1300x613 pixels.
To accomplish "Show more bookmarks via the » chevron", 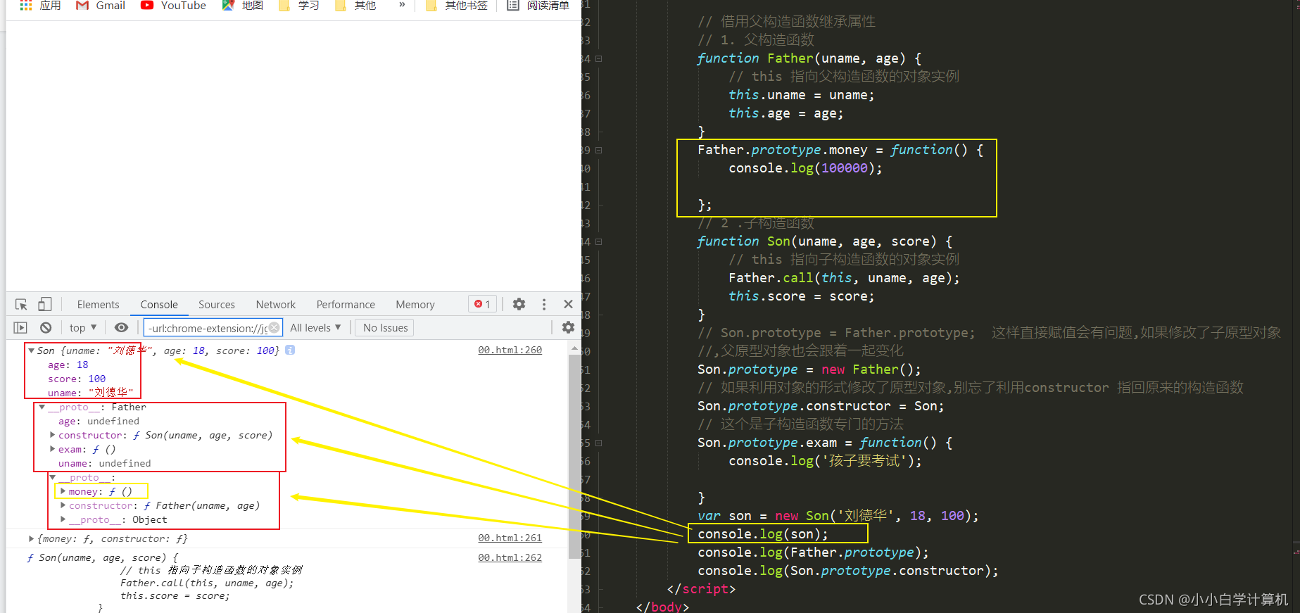I will tap(402, 5).
